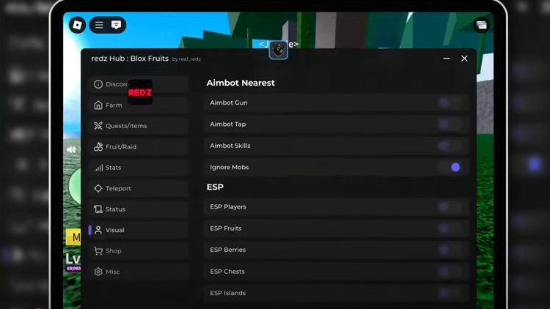Turn on ESP Players toggle

tap(450, 206)
